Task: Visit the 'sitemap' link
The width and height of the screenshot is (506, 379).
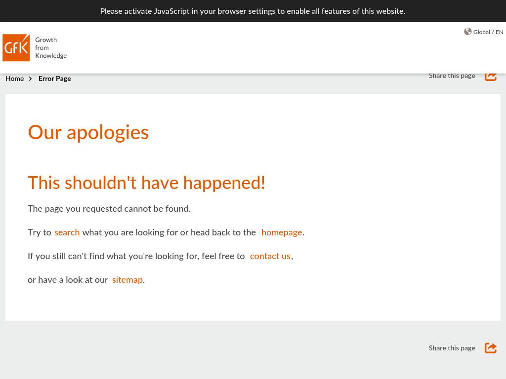Action: (x=127, y=280)
